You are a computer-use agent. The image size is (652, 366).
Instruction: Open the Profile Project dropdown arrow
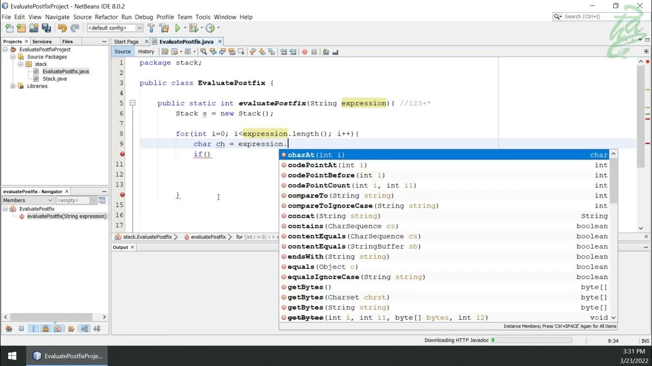[x=218, y=28]
